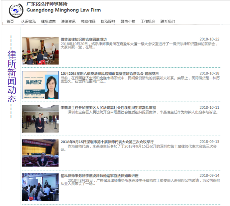
Task: Click the summary starting 2018年8月28日
Action: click(140, 182)
